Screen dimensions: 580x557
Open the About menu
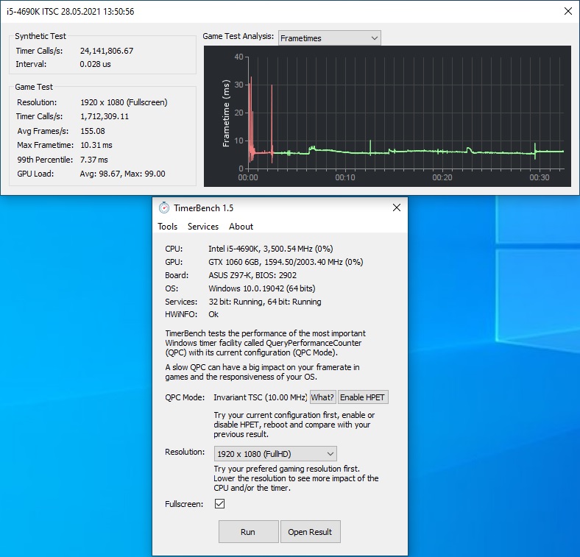tap(241, 227)
